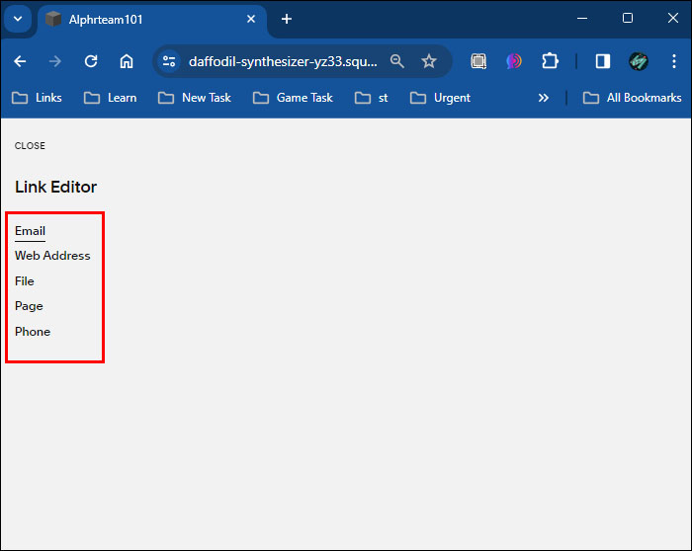Open the Urgent bookmark folder

[440, 98]
